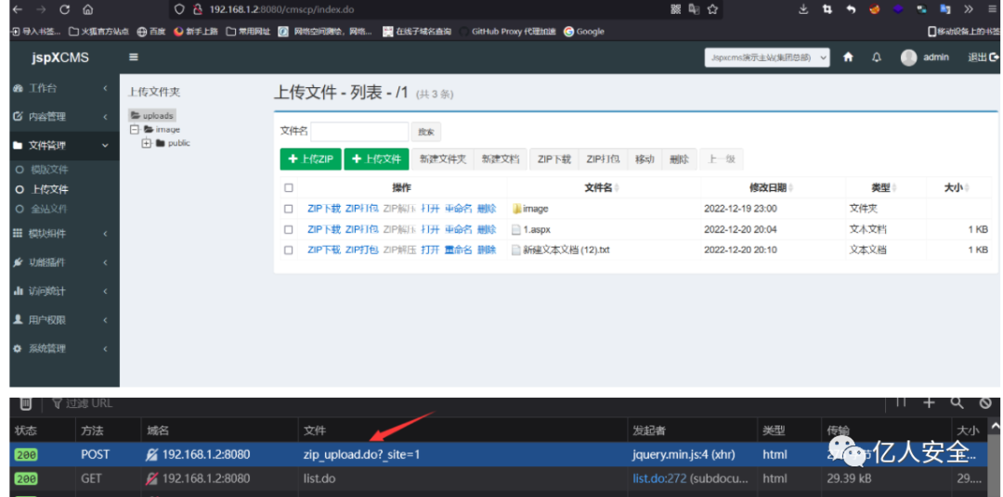
Task: Click 重命名 for 1.aspx
Action: [458, 229]
